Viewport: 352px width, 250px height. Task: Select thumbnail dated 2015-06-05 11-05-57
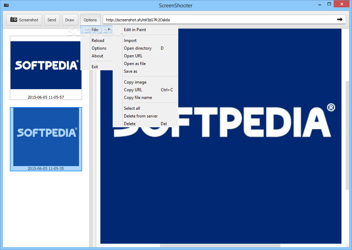[46, 68]
